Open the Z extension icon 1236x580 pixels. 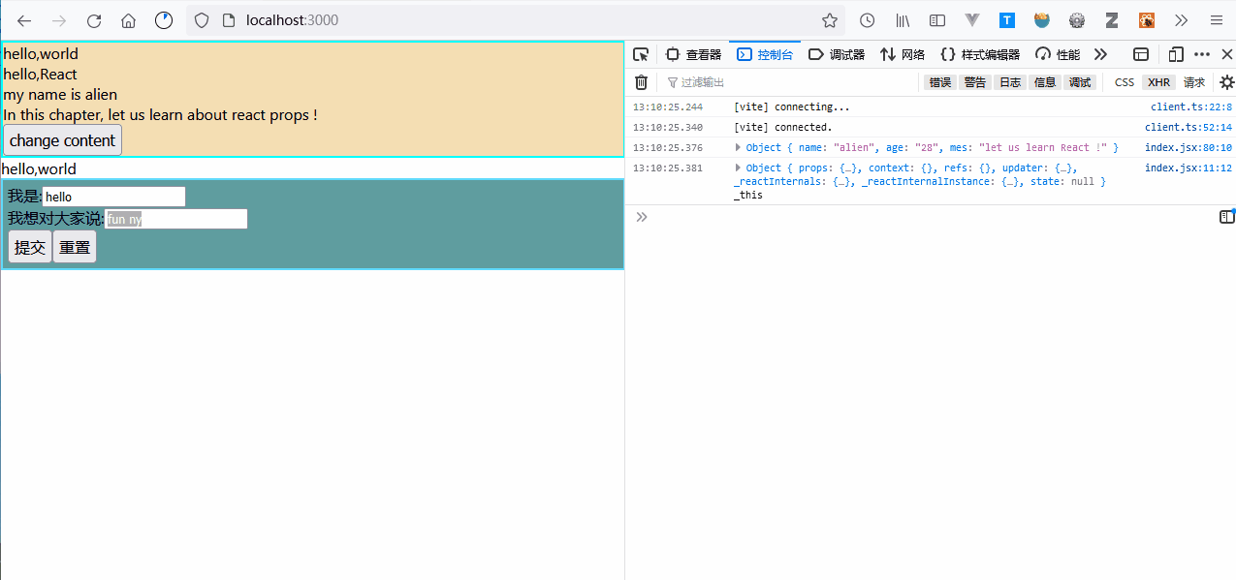pos(1112,20)
